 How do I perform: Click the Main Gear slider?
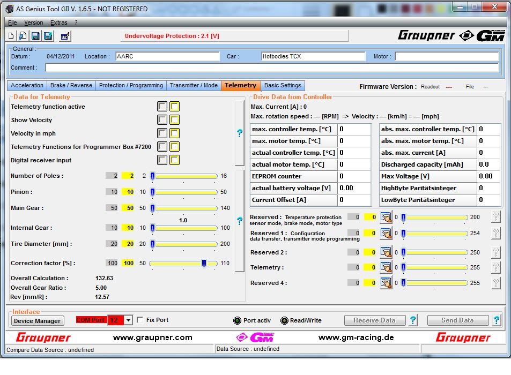click(x=183, y=208)
